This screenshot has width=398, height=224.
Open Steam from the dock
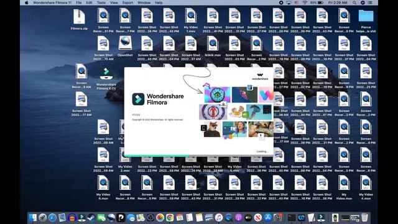tap(91, 218)
